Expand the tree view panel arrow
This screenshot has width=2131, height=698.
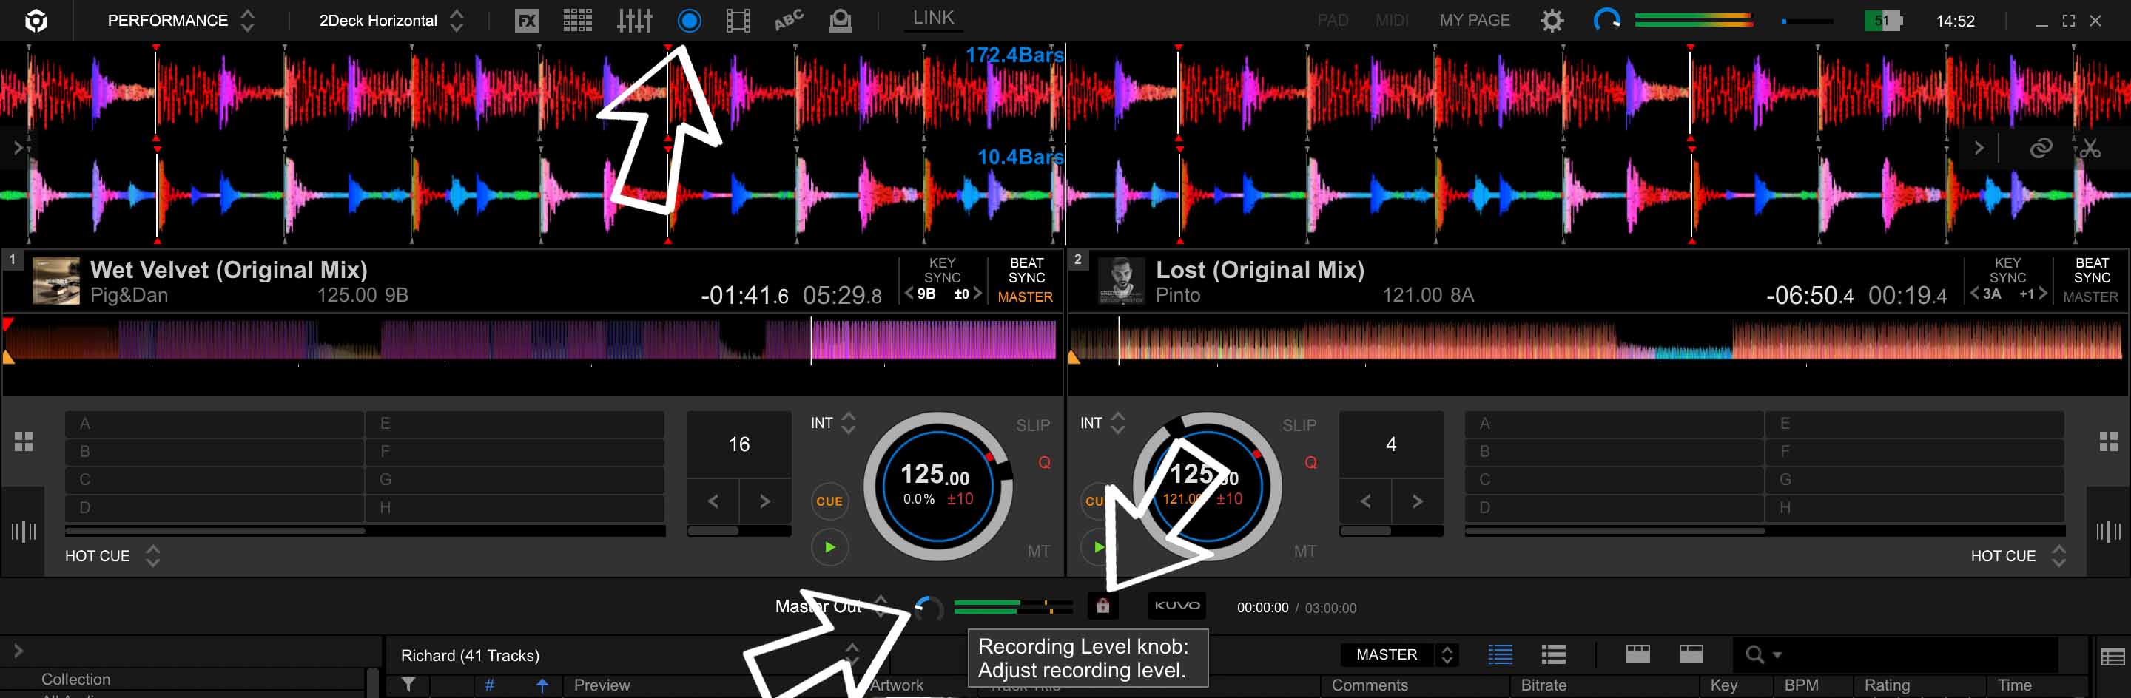pos(17,651)
